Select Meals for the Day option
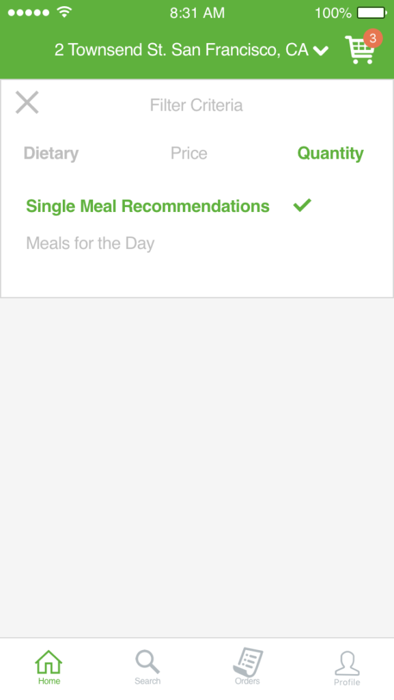 (x=91, y=243)
